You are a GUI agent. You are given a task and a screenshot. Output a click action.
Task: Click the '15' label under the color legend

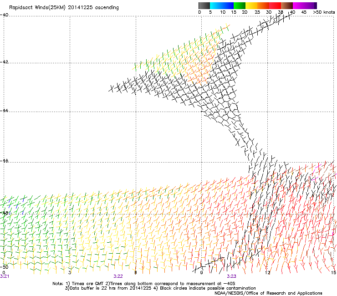click(234, 12)
